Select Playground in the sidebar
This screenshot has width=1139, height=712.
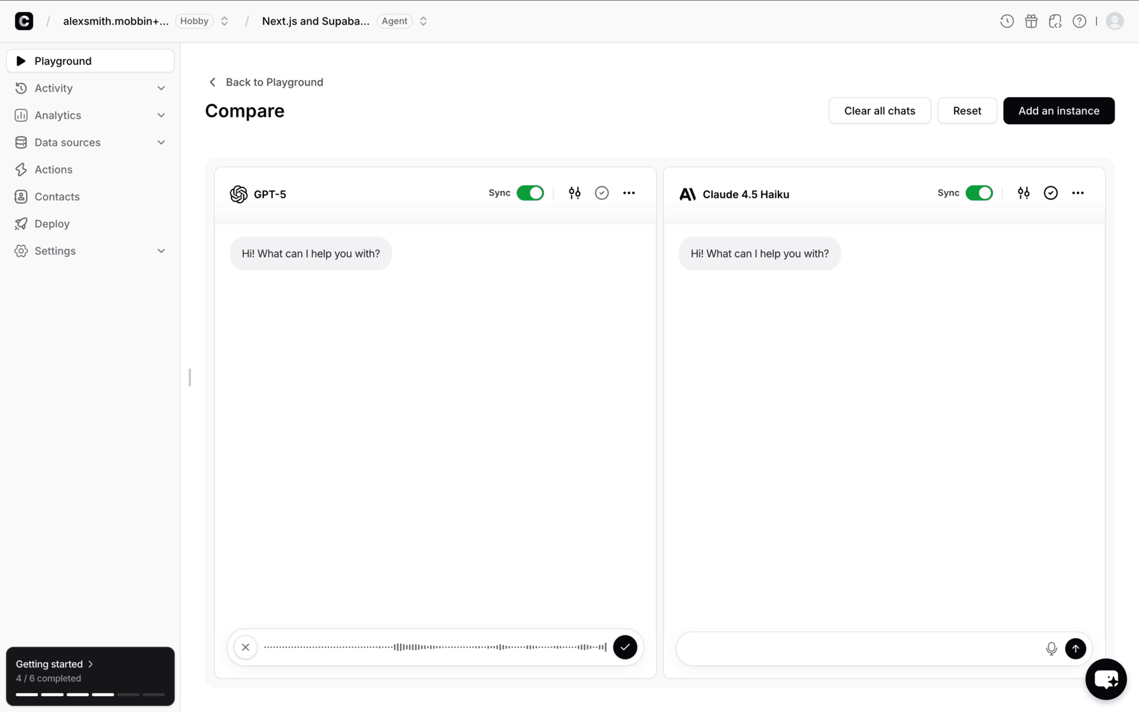[90, 61]
